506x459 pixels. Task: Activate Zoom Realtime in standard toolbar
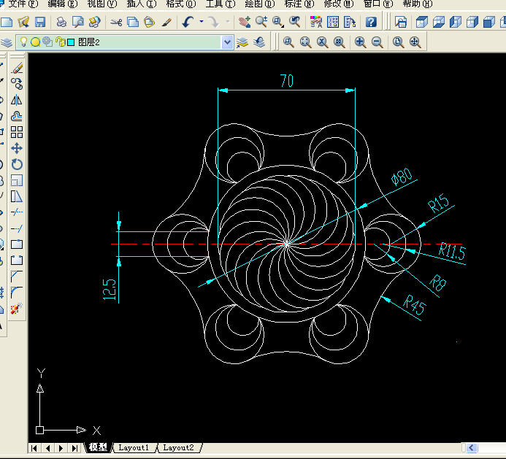261,22
